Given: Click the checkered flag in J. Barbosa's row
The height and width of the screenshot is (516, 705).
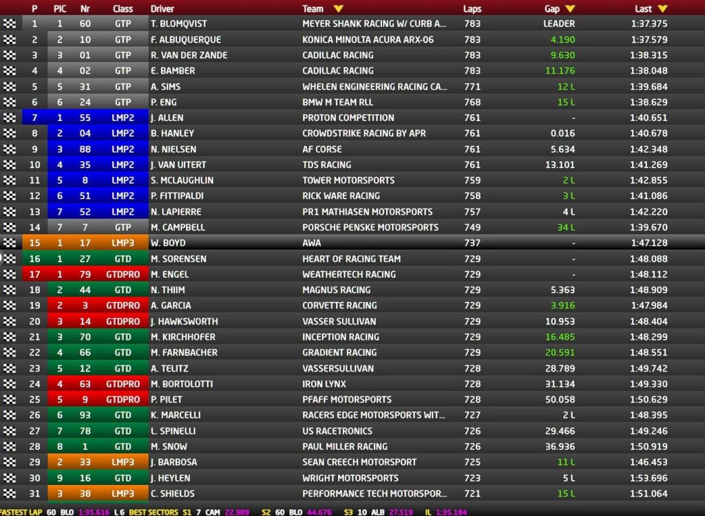Looking at the screenshot, I should tap(10, 462).
